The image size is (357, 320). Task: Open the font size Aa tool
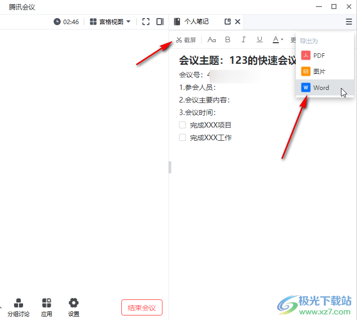click(212, 40)
